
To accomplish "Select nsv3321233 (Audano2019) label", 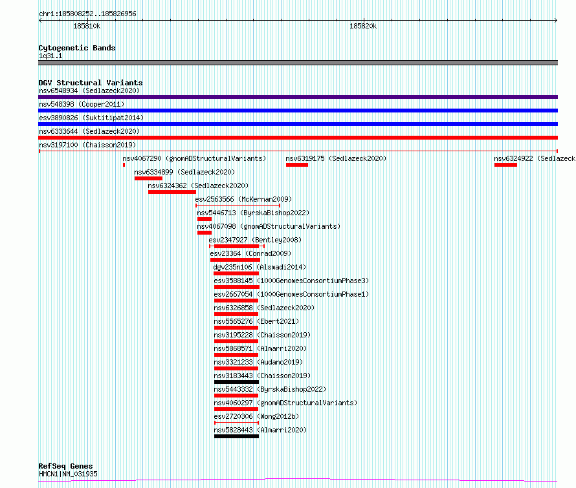I will pos(258,362).
